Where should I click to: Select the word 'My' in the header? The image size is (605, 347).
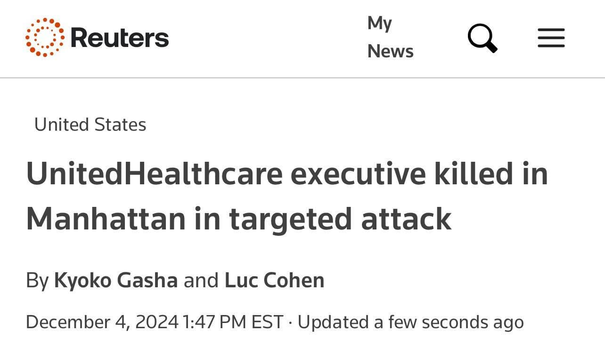[x=380, y=24]
